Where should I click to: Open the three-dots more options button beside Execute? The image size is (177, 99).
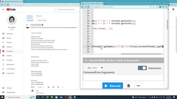pos(138,86)
